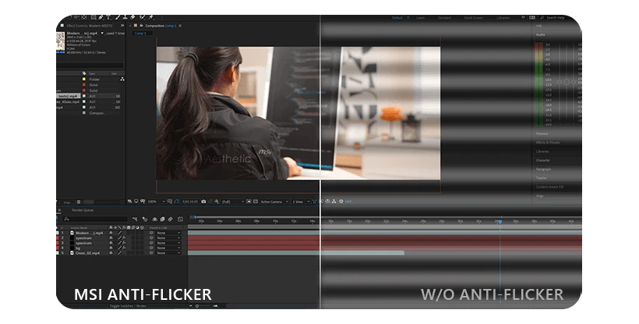
Task: Click the snapshot camera icon under the viewer
Action: tap(203, 201)
